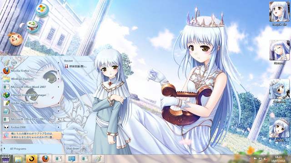Open the clock showing 14:23
This screenshot has height=163, width=291.
click(278, 159)
